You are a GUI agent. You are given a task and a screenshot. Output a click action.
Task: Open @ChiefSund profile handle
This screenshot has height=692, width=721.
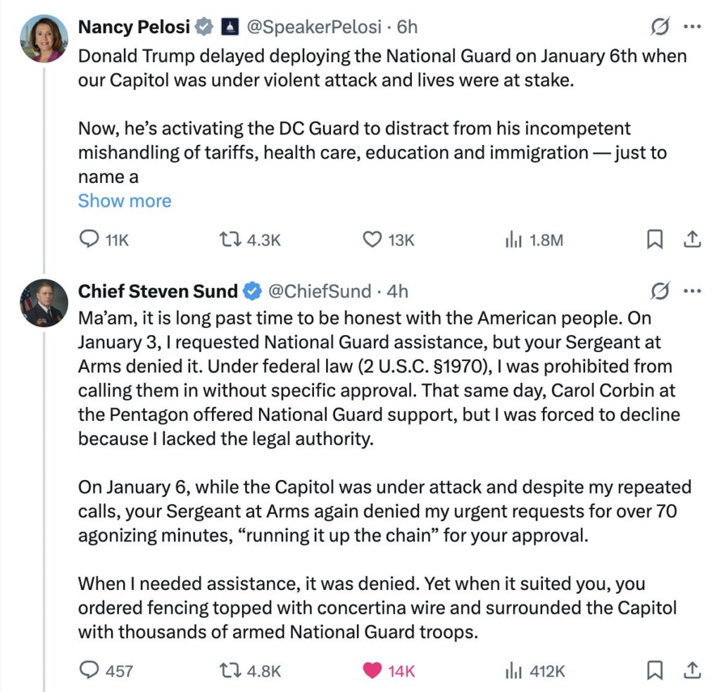click(320, 291)
